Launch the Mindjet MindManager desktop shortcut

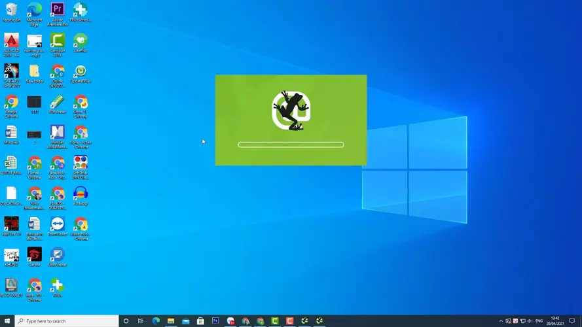click(x=58, y=137)
